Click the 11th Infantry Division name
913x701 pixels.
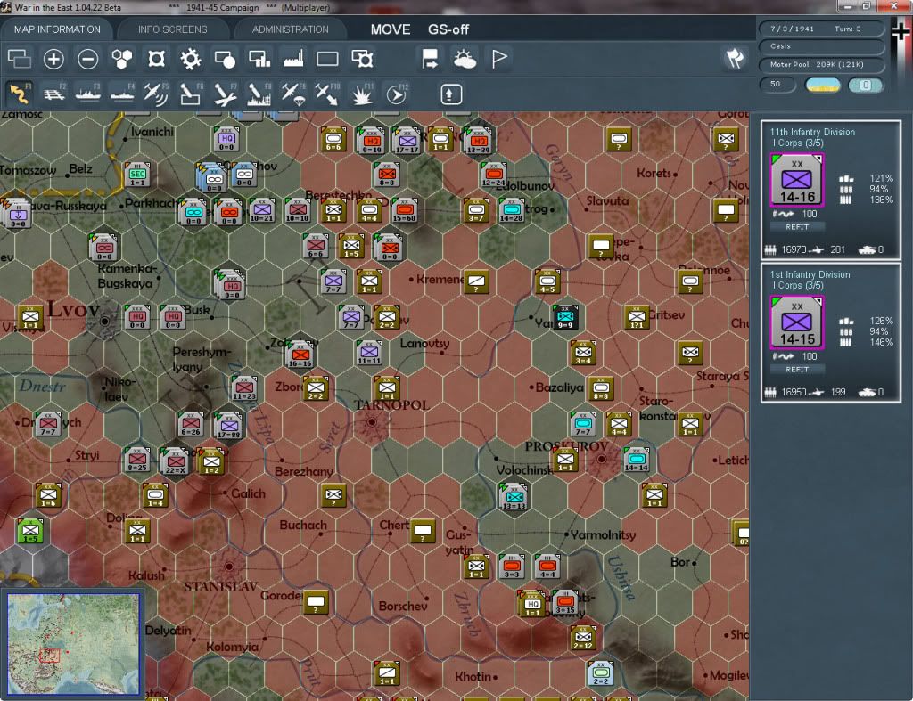[x=813, y=132]
